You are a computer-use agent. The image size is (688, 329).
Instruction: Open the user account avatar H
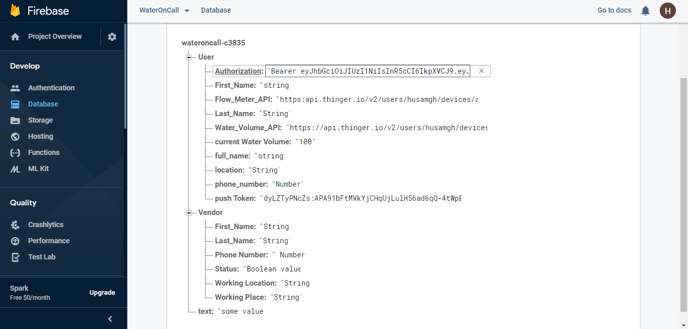pyautogui.click(x=668, y=11)
